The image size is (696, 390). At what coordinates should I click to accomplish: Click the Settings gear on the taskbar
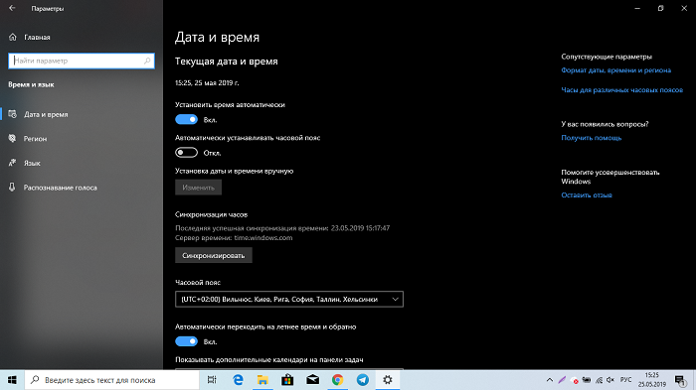pos(388,380)
